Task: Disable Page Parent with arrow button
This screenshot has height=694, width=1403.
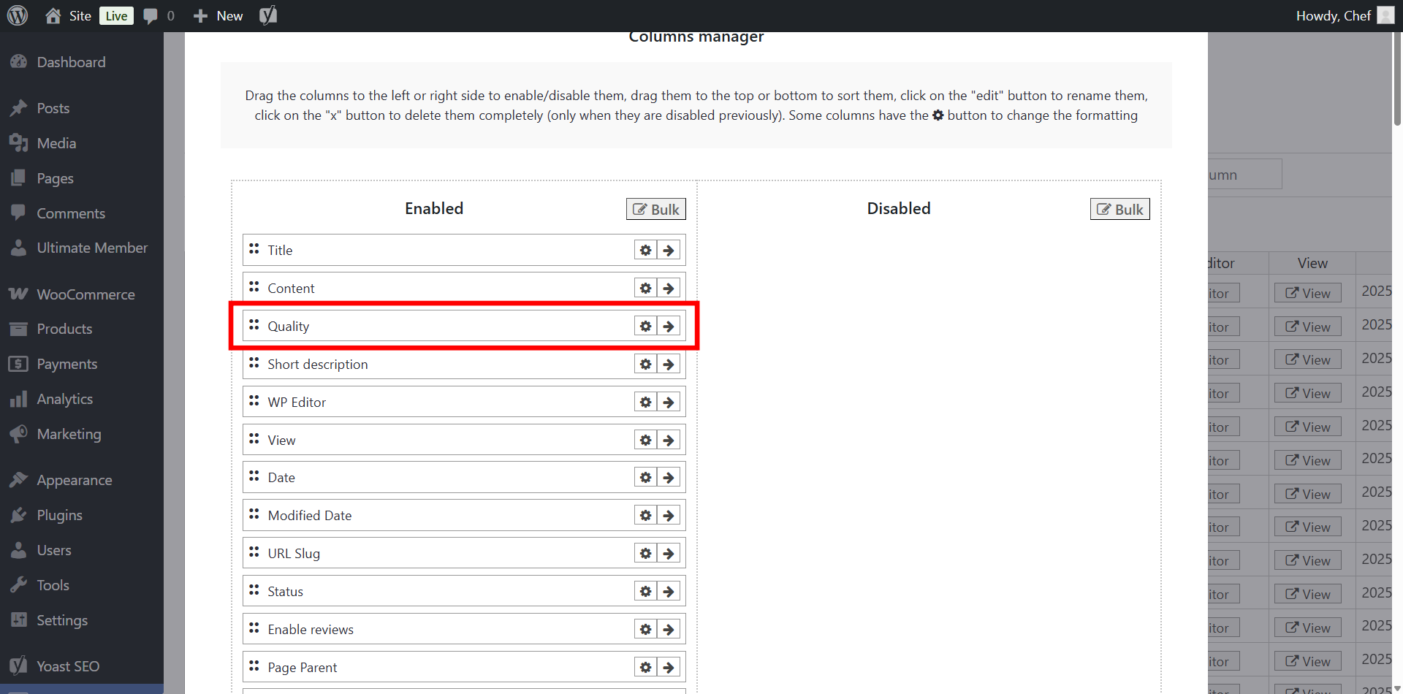Action: (669, 667)
